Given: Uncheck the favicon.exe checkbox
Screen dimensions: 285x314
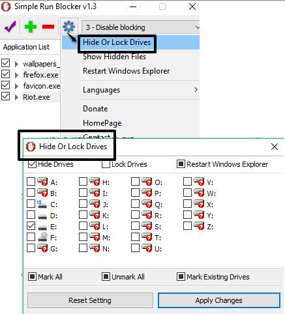Looking at the screenshot, I should coord(6,85).
